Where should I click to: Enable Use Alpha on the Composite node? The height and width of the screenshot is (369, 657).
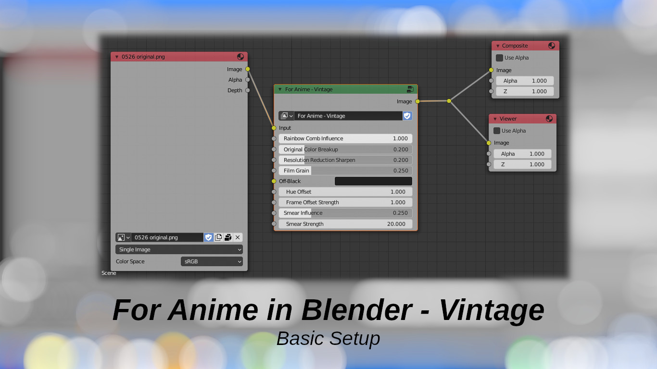point(499,57)
